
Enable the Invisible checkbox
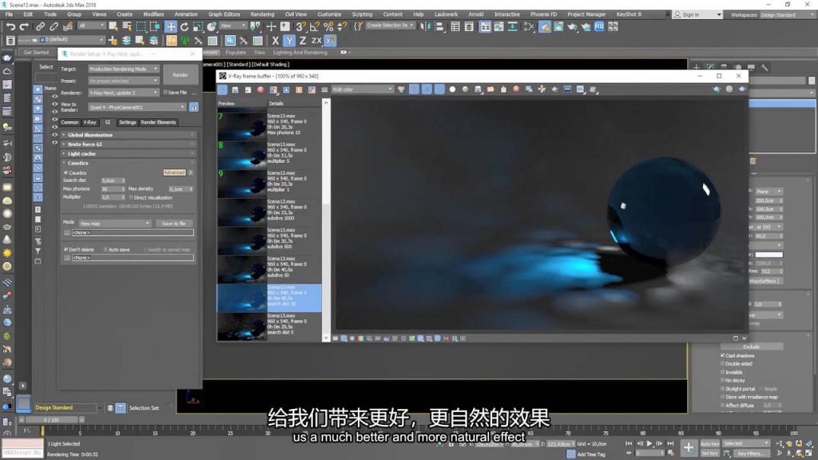point(722,372)
